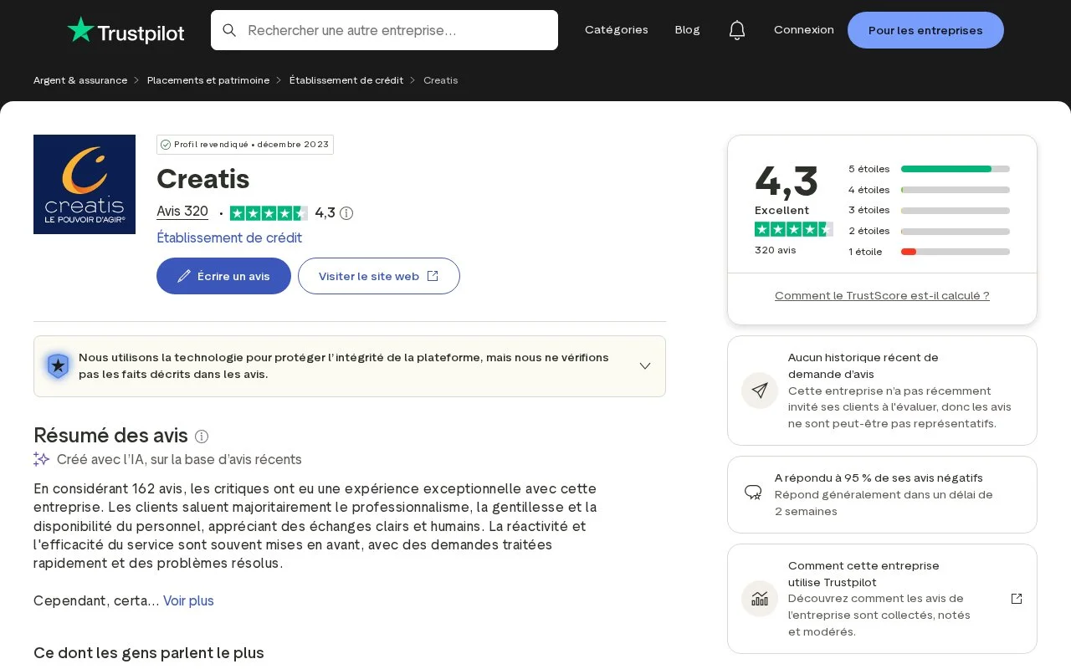Screen dimensions: 1071x669
Task: Click Ce dont les gens parlent le plus
Action: point(149,652)
